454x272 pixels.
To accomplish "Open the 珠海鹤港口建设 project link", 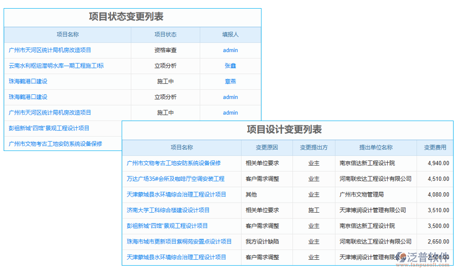I will coord(29,82).
